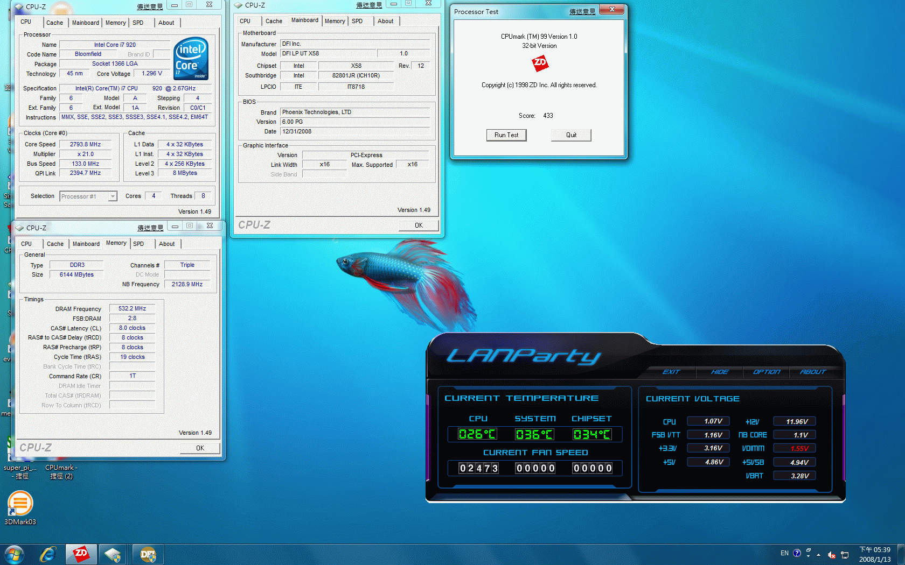Open the Windows Start orb
The image size is (905, 565).
click(x=14, y=554)
